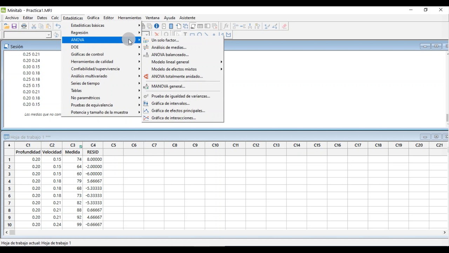The image size is (449, 253).
Task: Maximize the Hoja de trabajo sub-window
Action: coord(436,137)
